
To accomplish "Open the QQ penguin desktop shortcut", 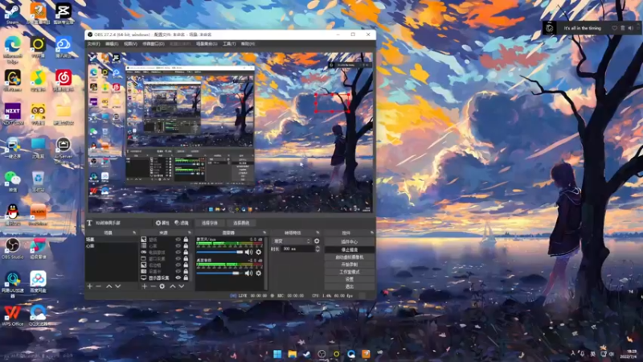I will [x=13, y=215].
